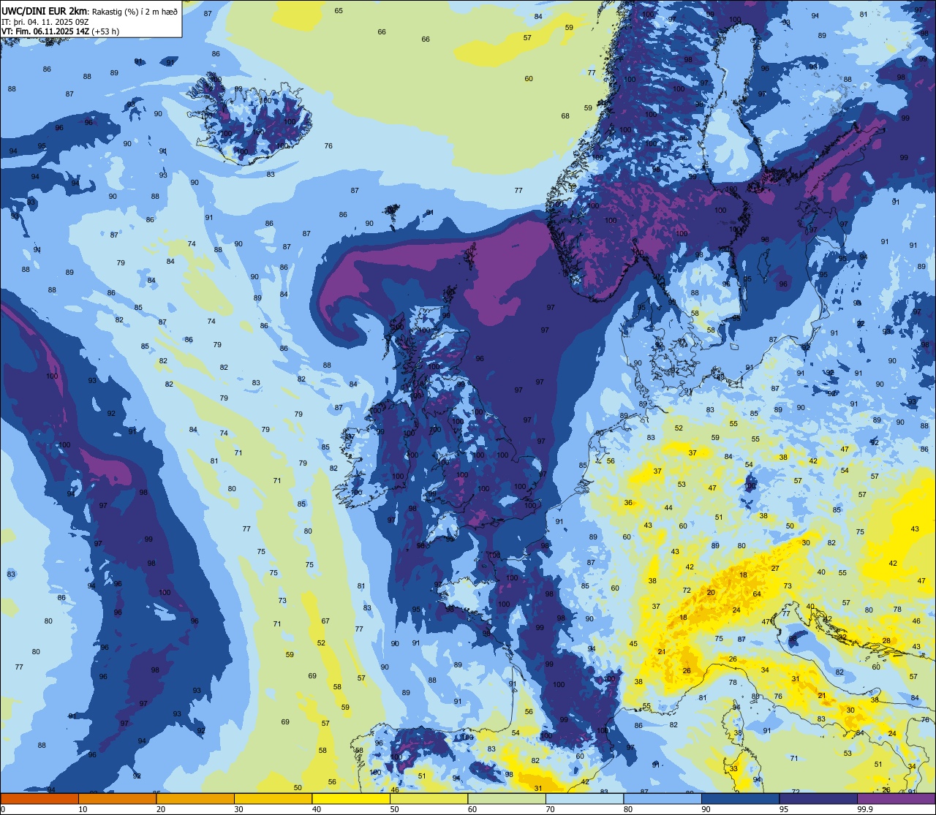Click the 0–10 dark orange legend swatch
Image resolution: width=936 pixels, height=815 pixels.
tap(39, 798)
